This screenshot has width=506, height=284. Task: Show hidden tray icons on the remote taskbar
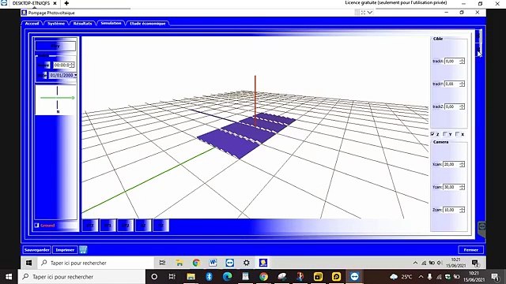tap(415, 263)
